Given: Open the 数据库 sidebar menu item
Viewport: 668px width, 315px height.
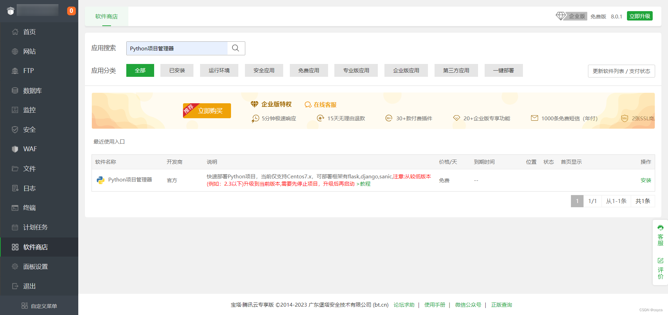Looking at the screenshot, I should 39,90.
